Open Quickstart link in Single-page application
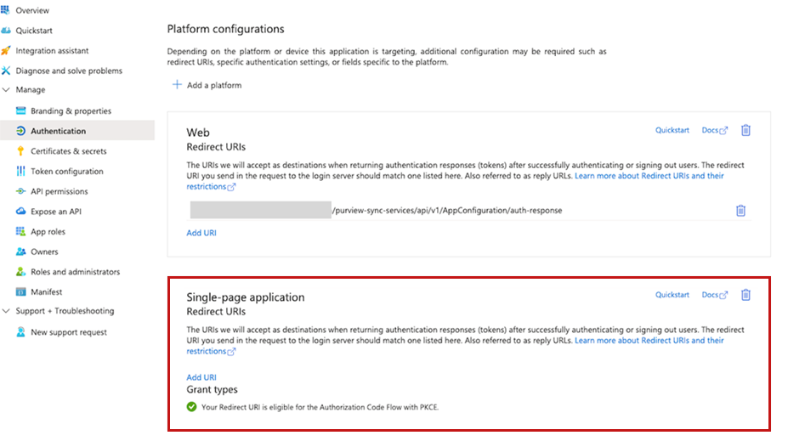Image resolution: width=788 pixels, height=441 pixels. click(672, 295)
